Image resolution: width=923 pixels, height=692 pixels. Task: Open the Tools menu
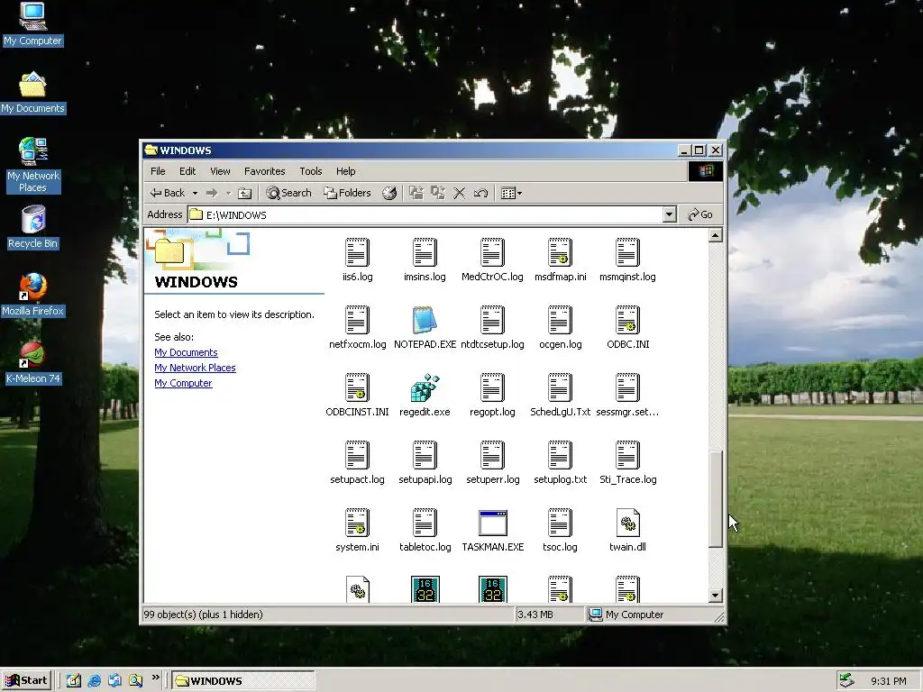(310, 171)
